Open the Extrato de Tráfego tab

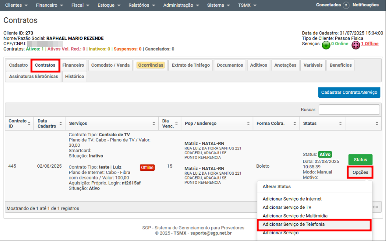pos(191,65)
